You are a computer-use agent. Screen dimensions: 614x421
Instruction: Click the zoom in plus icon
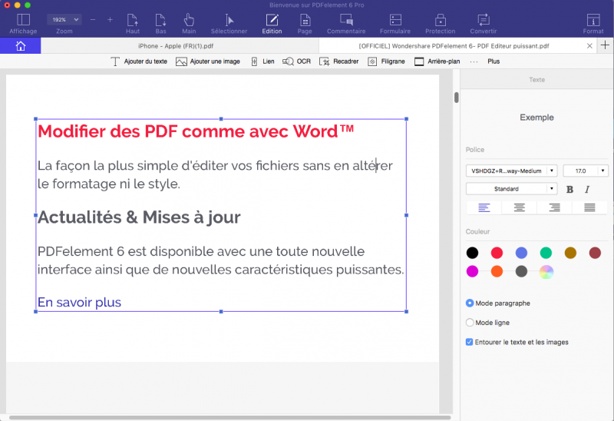(110, 20)
